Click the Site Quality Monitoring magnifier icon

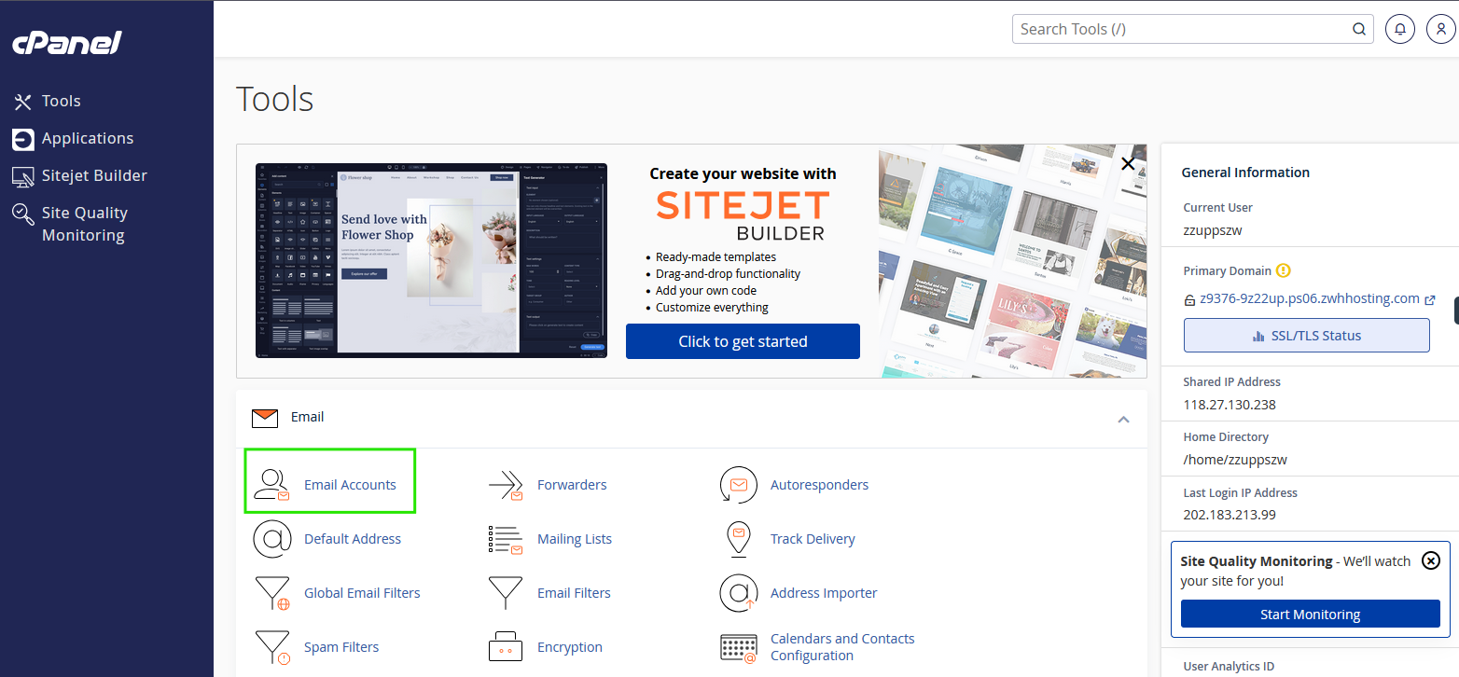[x=23, y=214]
